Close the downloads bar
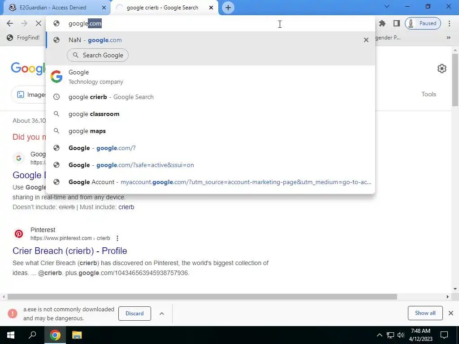Screen dimensions: 459x344 coord(451,313)
